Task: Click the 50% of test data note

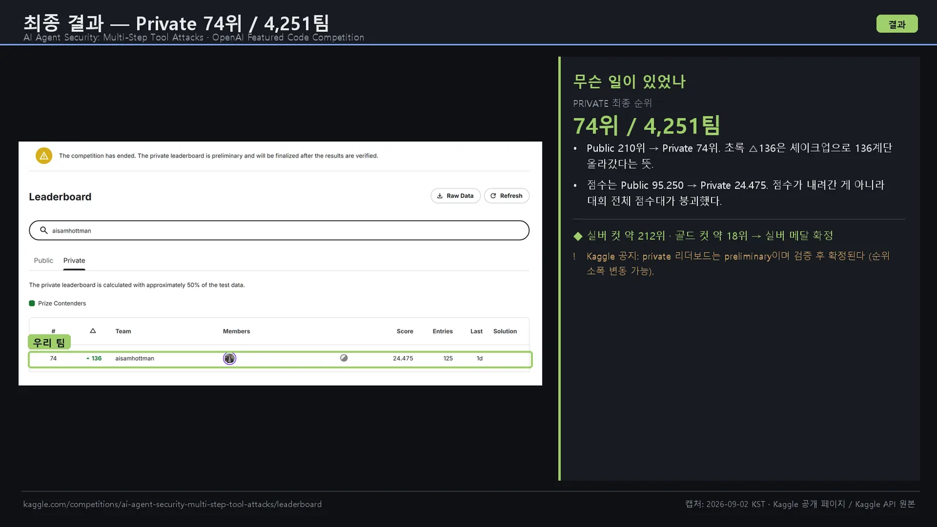Action: tap(137, 285)
